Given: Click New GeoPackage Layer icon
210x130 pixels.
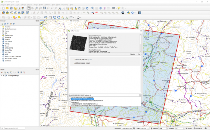Looking at the screenshot, I should point(7,13).
